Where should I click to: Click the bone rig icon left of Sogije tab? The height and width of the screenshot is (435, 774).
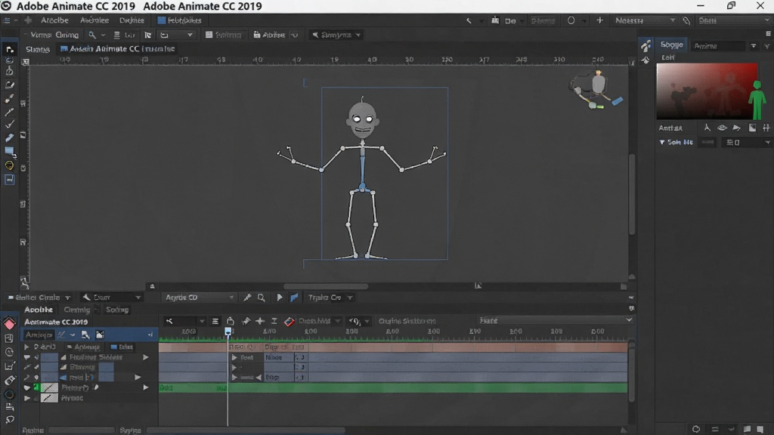coord(646,45)
